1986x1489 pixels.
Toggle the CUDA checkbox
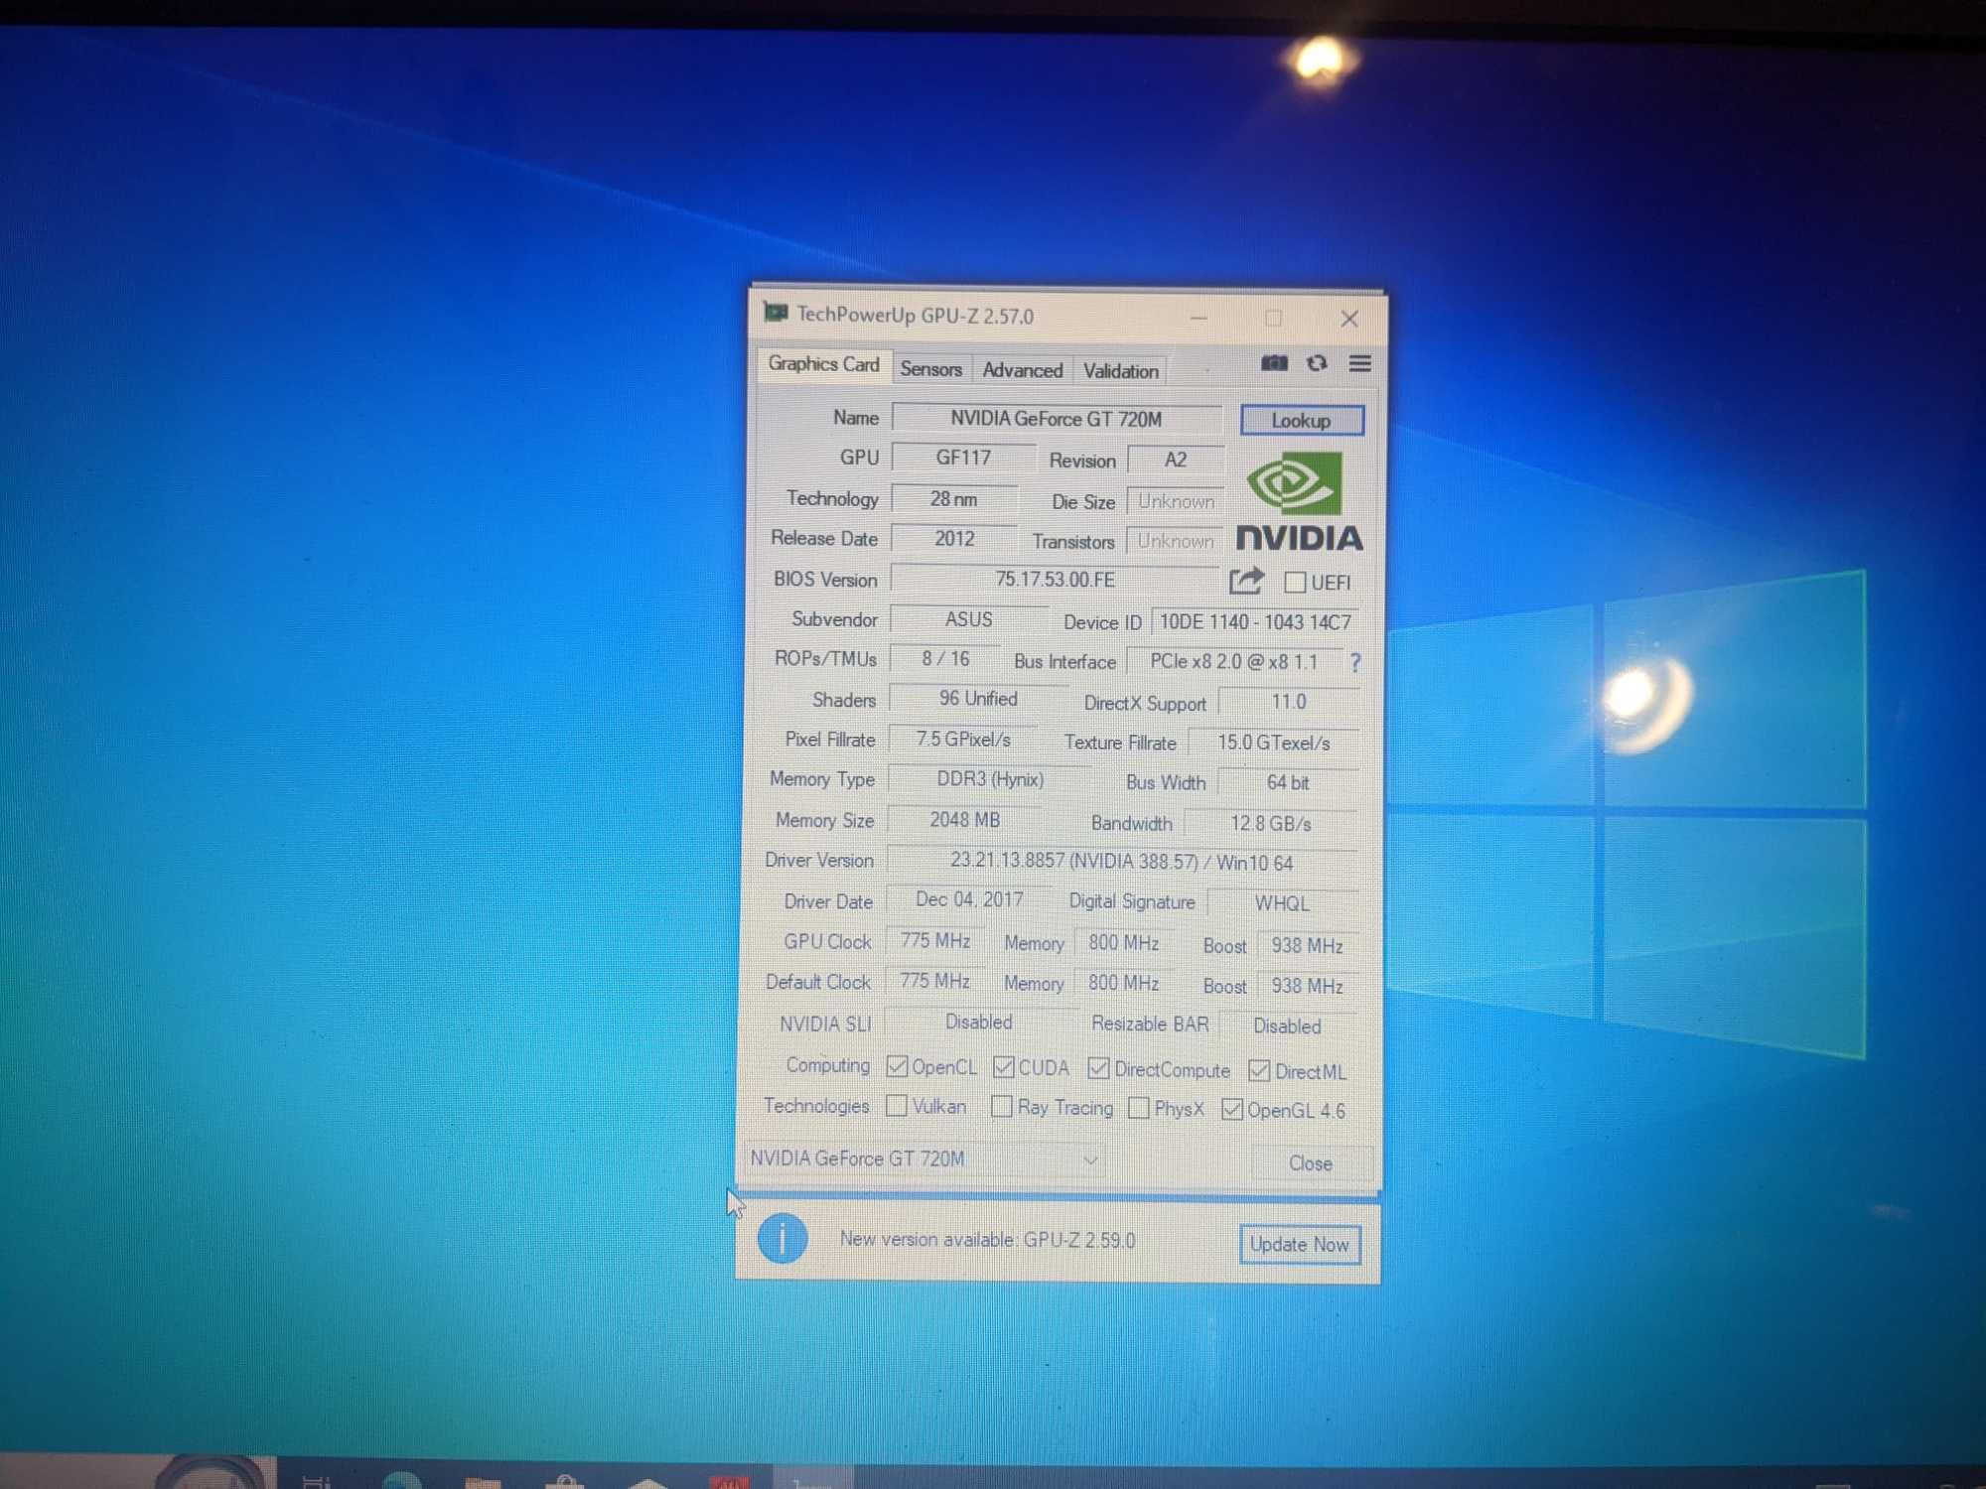(1003, 1067)
